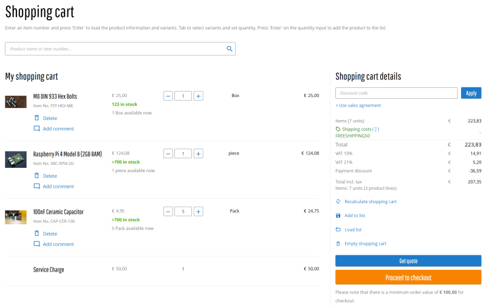This screenshot has height=308, width=486.
Task: Click the search magnifier icon
Action: tap(229, 49)
